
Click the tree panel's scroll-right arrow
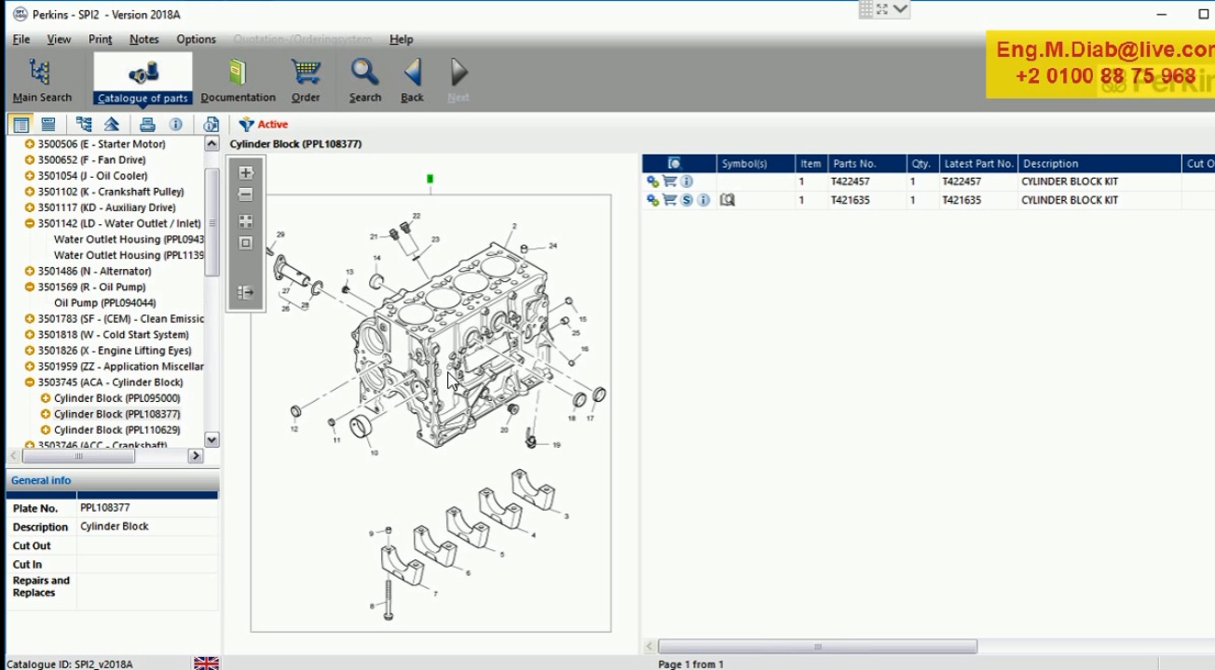(x=196, y=456)
